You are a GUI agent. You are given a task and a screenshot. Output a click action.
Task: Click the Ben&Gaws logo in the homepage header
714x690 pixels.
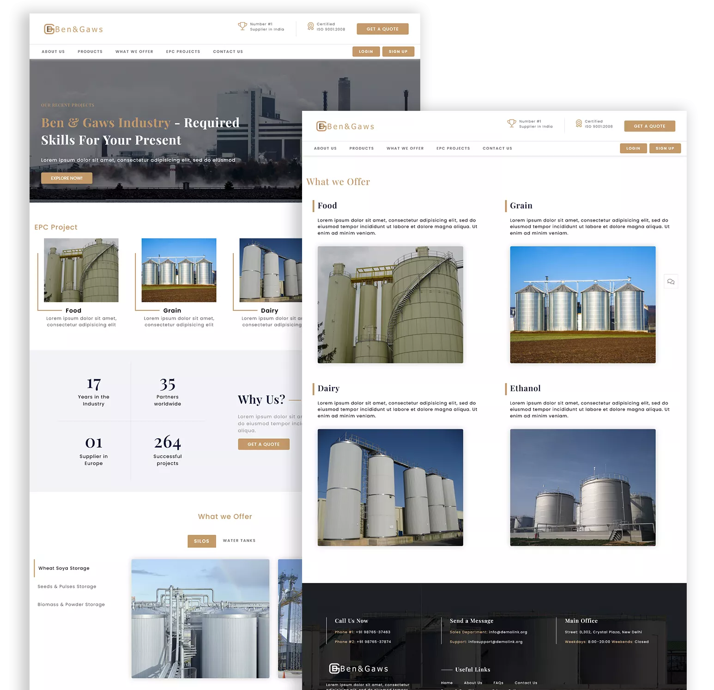[x=73, y=29]
